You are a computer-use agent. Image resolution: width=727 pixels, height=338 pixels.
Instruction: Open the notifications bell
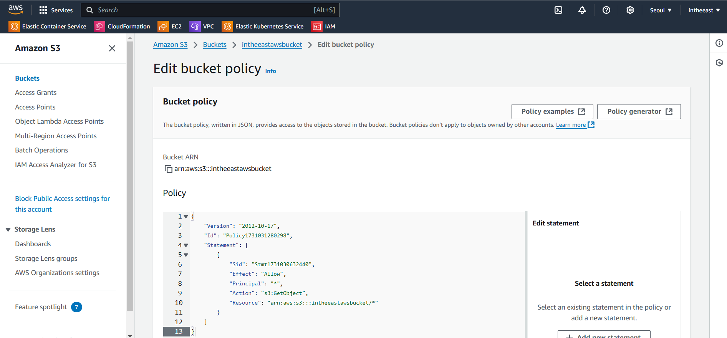coord(582,10)
